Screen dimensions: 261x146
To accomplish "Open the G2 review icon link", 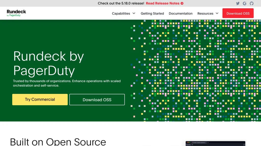I will coord(244,3).
